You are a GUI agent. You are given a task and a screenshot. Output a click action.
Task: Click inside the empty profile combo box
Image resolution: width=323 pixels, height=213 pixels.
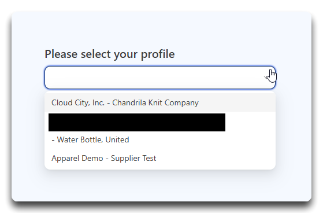160,78
